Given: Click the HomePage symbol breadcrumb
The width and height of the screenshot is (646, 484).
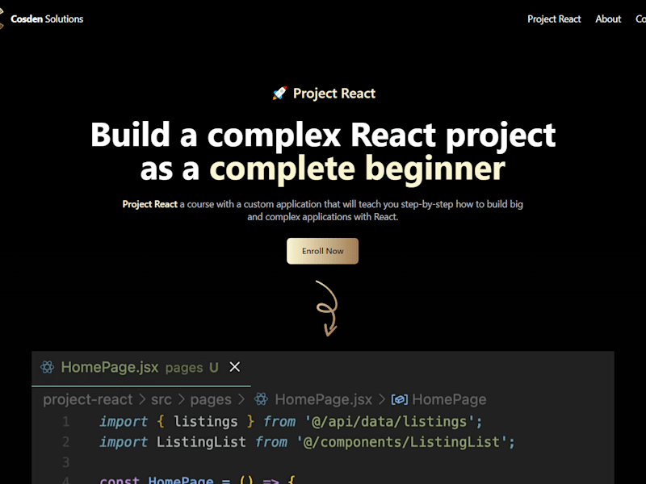Looking at the screenshot, I should click(x=449, y=399).
